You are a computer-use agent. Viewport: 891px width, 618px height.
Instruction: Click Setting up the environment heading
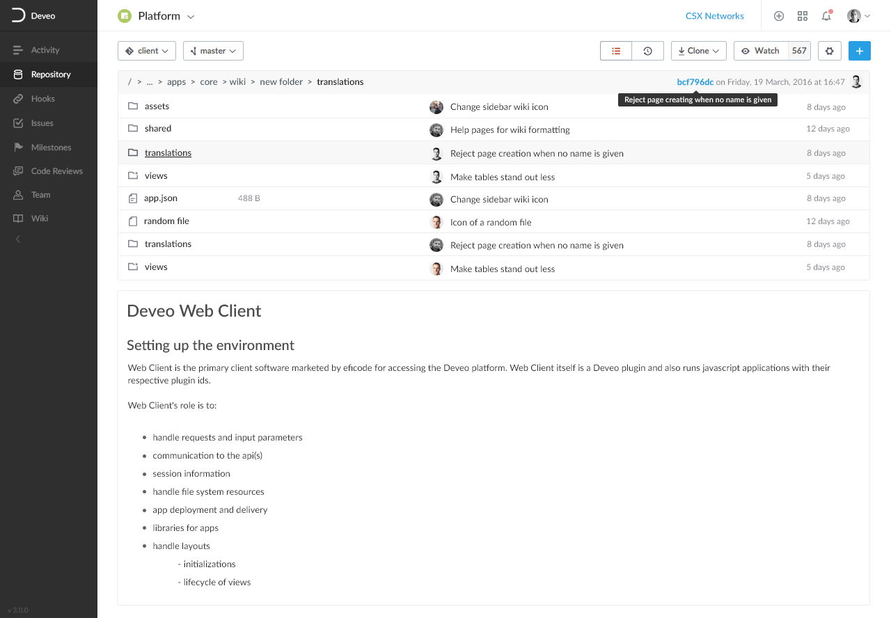210,345
